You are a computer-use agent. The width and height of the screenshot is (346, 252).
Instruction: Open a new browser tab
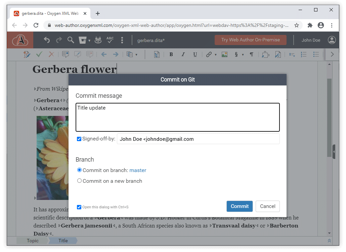point(98,13)
